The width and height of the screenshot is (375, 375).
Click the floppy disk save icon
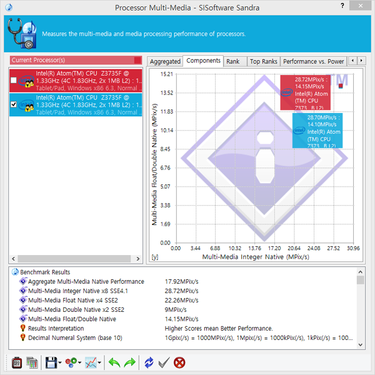pos(51,362)
